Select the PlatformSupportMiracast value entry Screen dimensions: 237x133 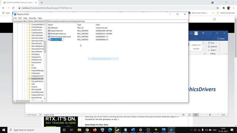click(x=60, y=37)
